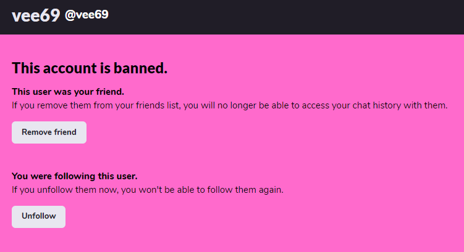Screen dimensions: 464x252
Task: Click the friends list chat history warning text
Action: pyautogui.click(x=229, y=105)
